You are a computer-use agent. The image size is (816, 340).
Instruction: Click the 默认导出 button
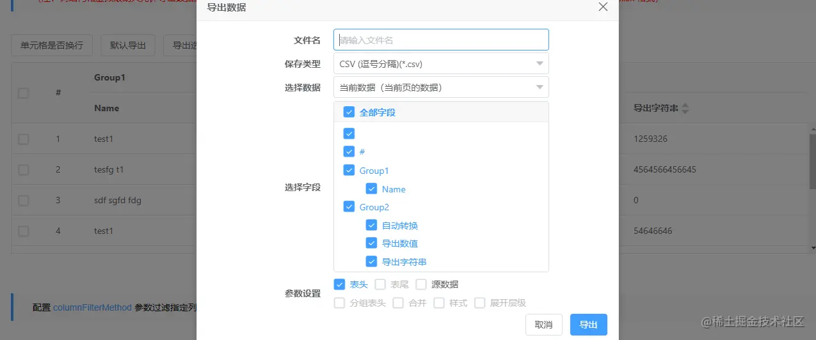(128, 45)
